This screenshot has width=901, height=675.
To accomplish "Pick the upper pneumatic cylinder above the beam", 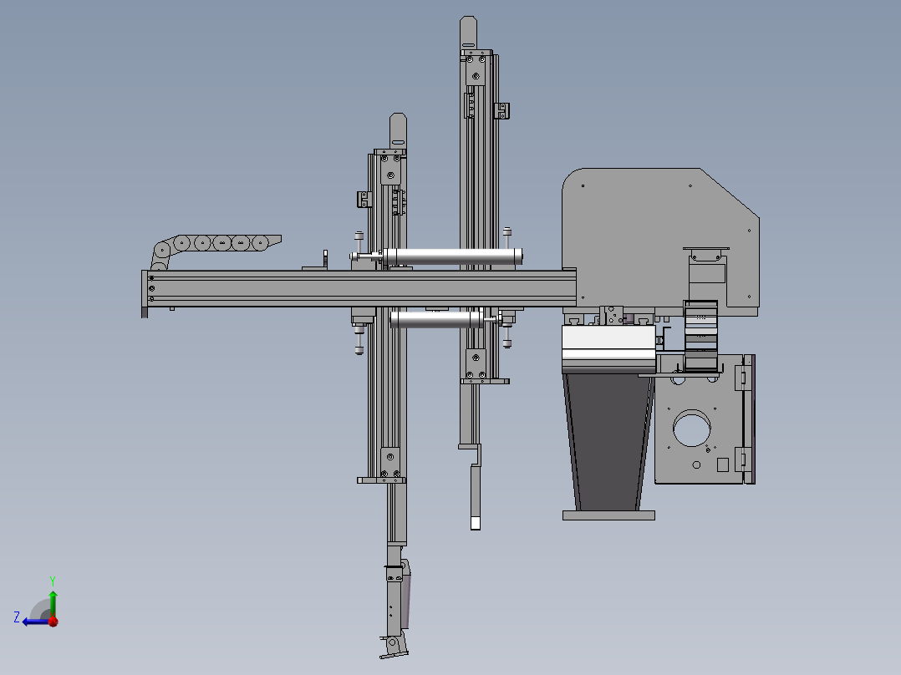I will pos(452,256).
